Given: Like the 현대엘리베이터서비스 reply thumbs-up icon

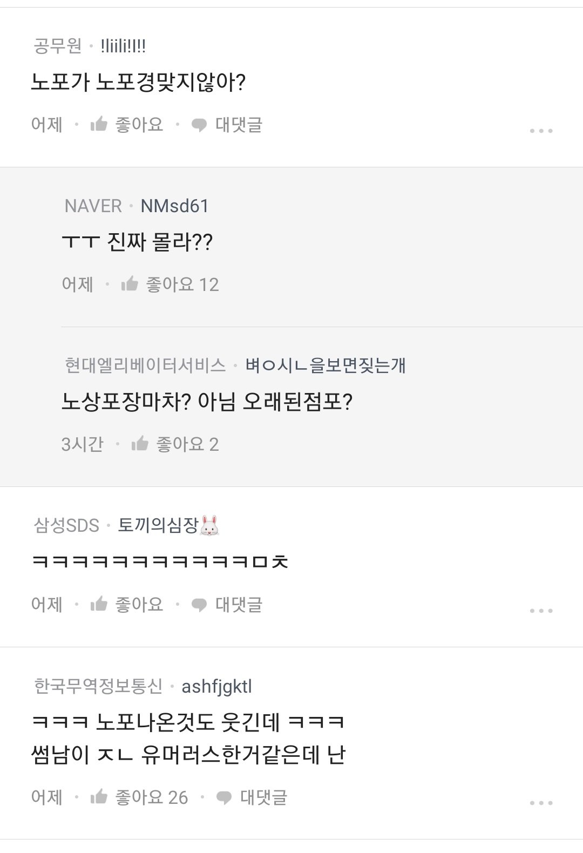Looking at the screenshot, I should coord(140,444).
